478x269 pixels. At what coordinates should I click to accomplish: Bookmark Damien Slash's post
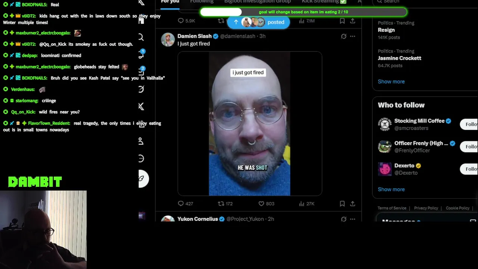(342, 204)
